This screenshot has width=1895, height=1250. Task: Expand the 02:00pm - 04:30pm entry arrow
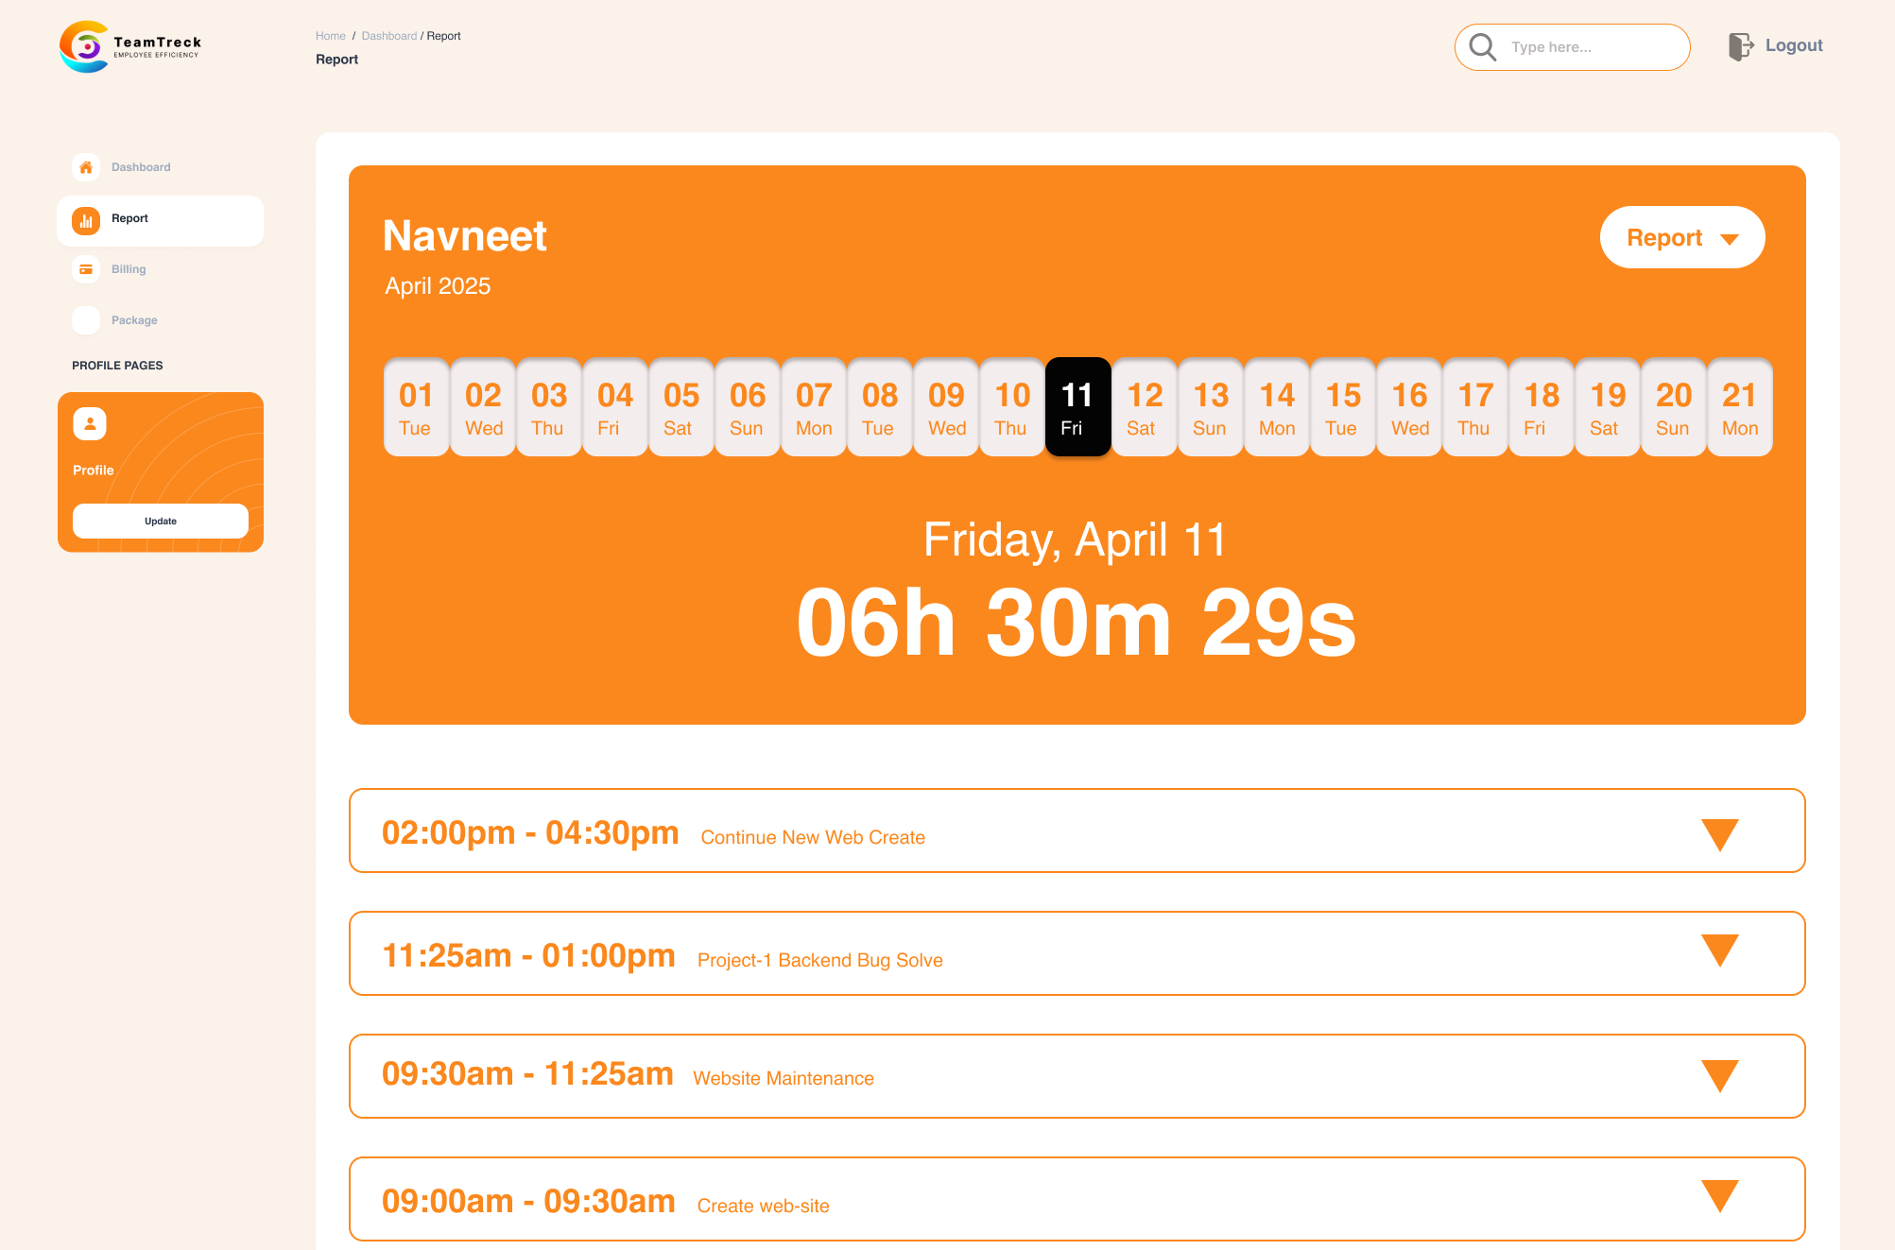click(x=1720, y=834)
